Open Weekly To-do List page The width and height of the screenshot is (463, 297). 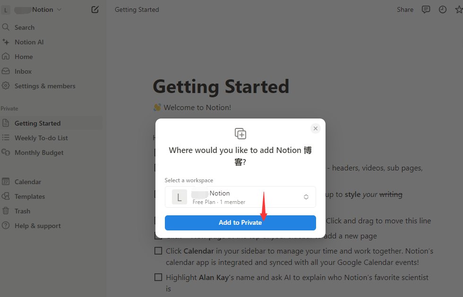pos(42,138)
